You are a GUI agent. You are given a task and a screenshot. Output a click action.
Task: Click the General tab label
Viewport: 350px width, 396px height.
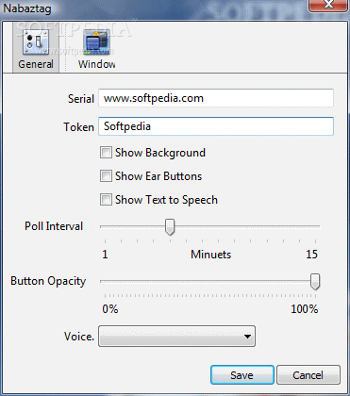pyautogui.click(x=36, y=64)
